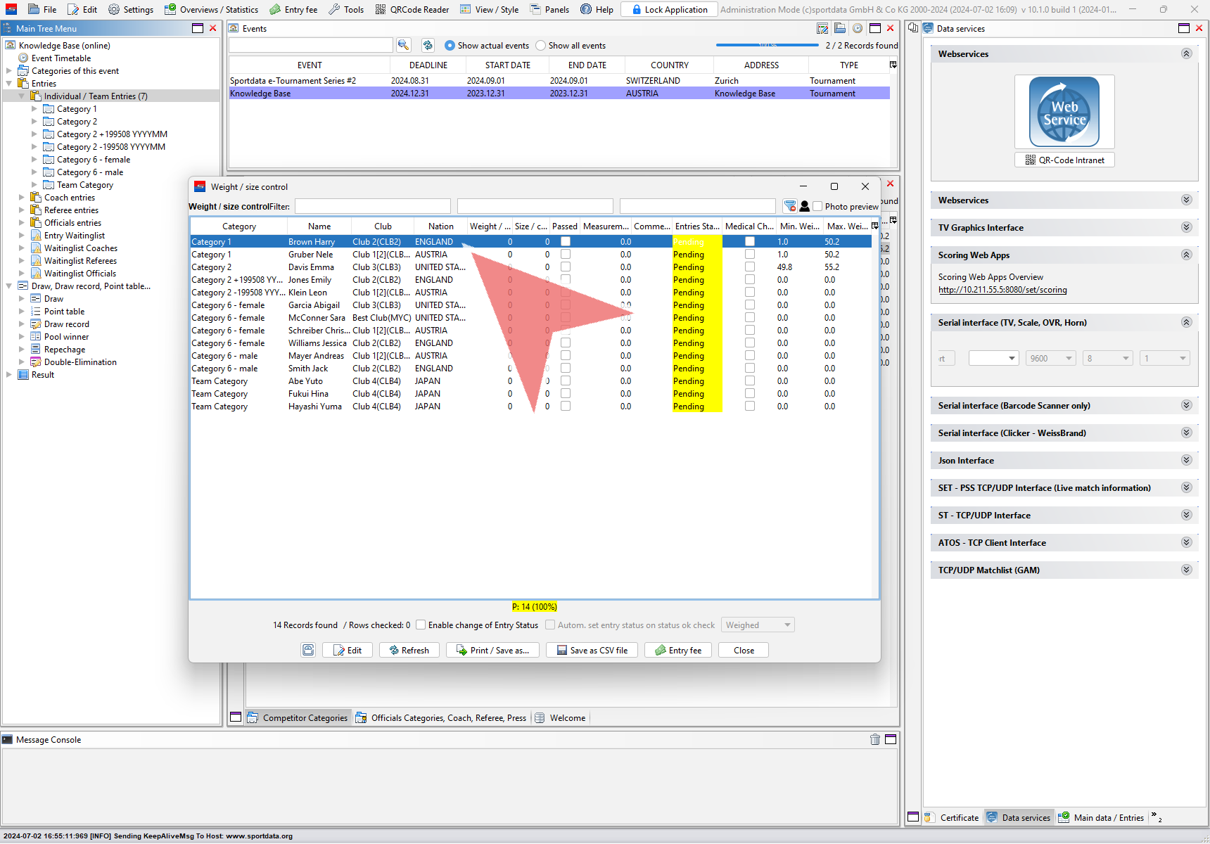
Task: Click the events search magnifier icon
Action: (403, 45)
